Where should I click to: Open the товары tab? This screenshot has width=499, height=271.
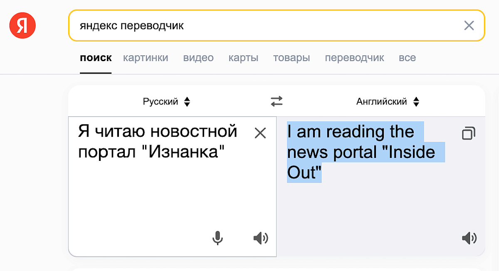click(291, 58)
